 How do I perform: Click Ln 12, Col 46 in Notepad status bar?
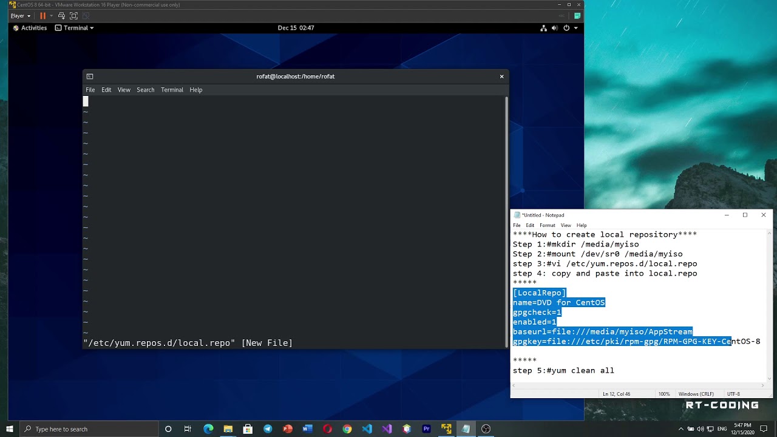(616, 394)
